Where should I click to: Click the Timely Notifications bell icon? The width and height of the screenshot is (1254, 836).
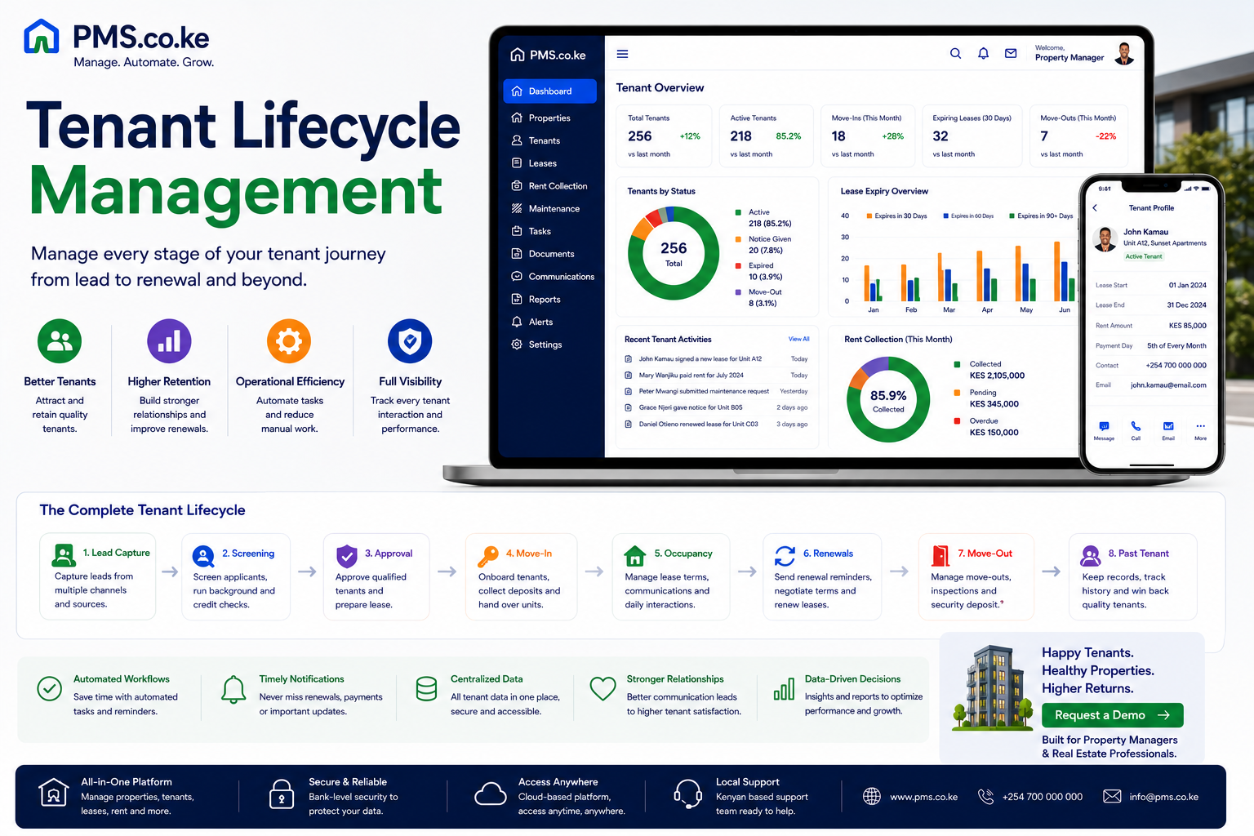tap(233, 690)
